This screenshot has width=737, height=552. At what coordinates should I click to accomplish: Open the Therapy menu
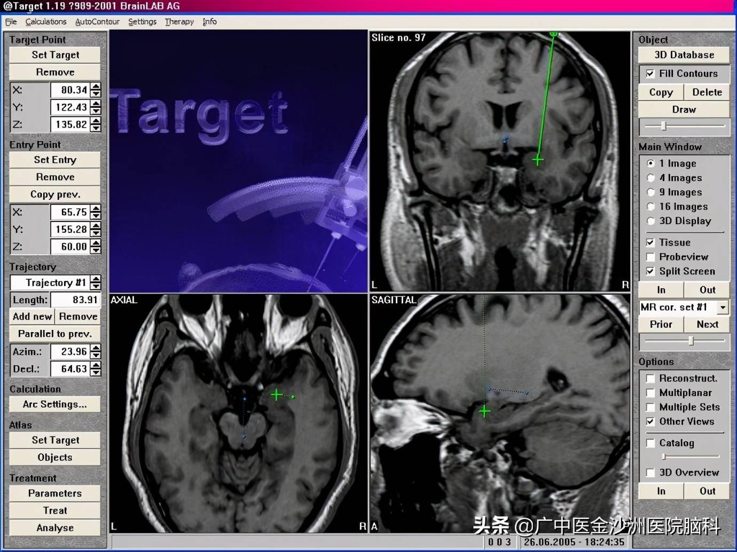pos(179,22)
